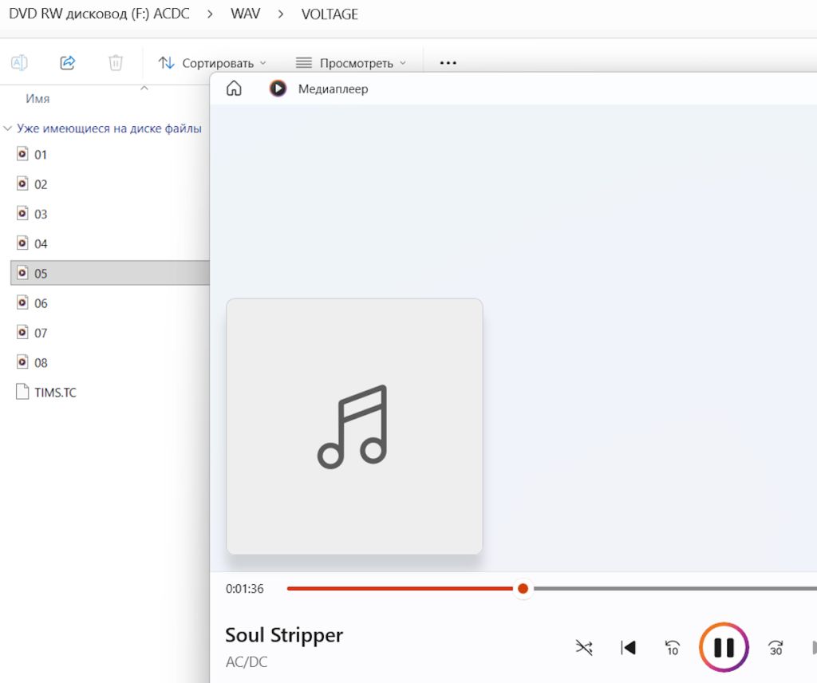Click the Медиаплеер app logo icon
Image resolution: width=817 pixels, height=683 pixels.
click(278, 89)
